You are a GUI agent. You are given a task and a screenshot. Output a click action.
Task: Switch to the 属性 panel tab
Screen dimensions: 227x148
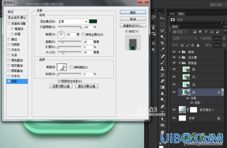point(181,14)
